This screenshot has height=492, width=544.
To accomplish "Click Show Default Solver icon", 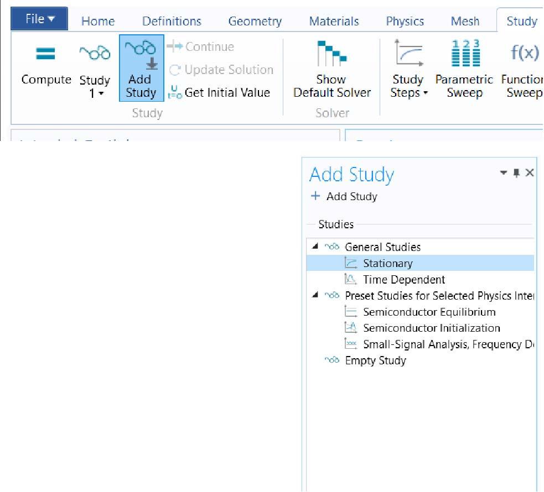I will (331, 54).
